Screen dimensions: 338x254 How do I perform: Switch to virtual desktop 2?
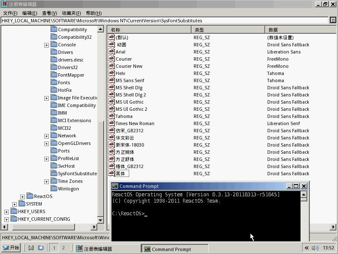64,248
